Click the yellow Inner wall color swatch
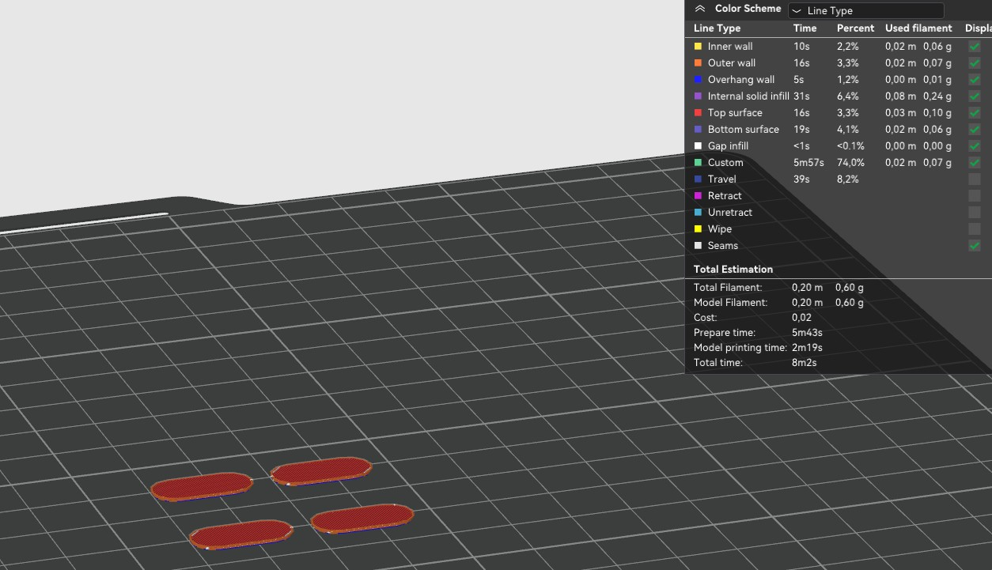The width and height of the screenshot is (992, 570). [698, 47]
